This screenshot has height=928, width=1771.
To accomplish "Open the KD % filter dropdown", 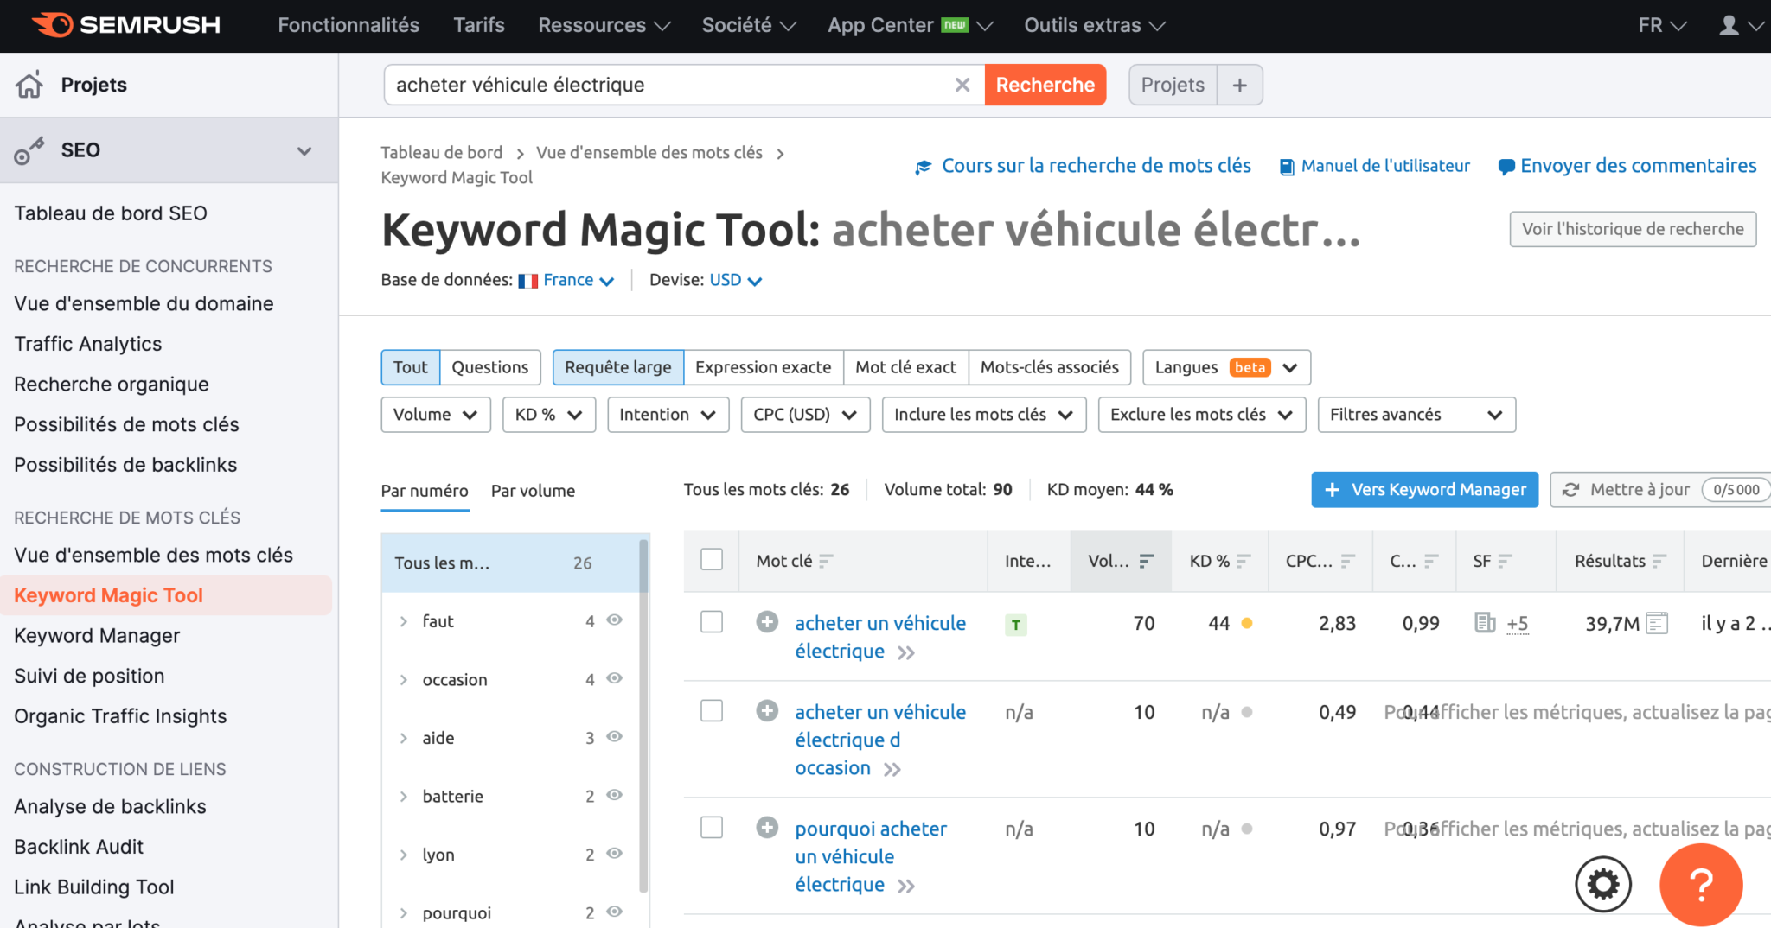I will click(549, 415).
